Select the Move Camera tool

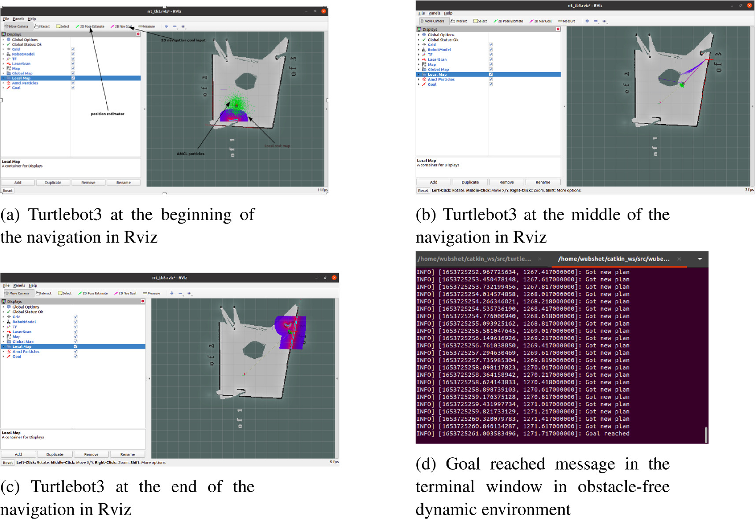[19, 26]
